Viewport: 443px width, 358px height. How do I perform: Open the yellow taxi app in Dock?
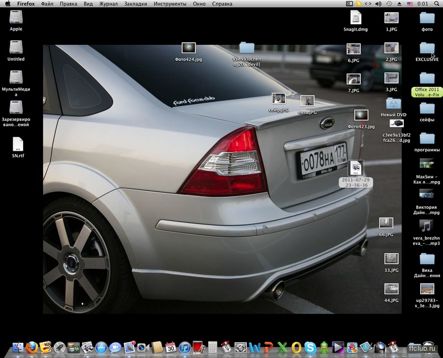coord(46,347)
